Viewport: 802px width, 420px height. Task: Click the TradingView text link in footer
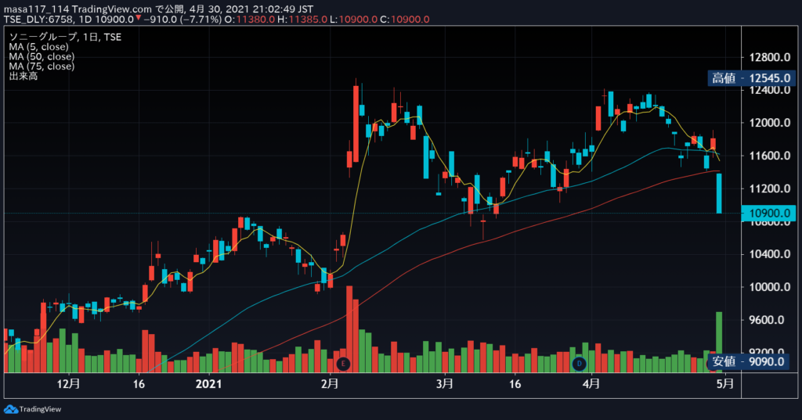point(40,409)
